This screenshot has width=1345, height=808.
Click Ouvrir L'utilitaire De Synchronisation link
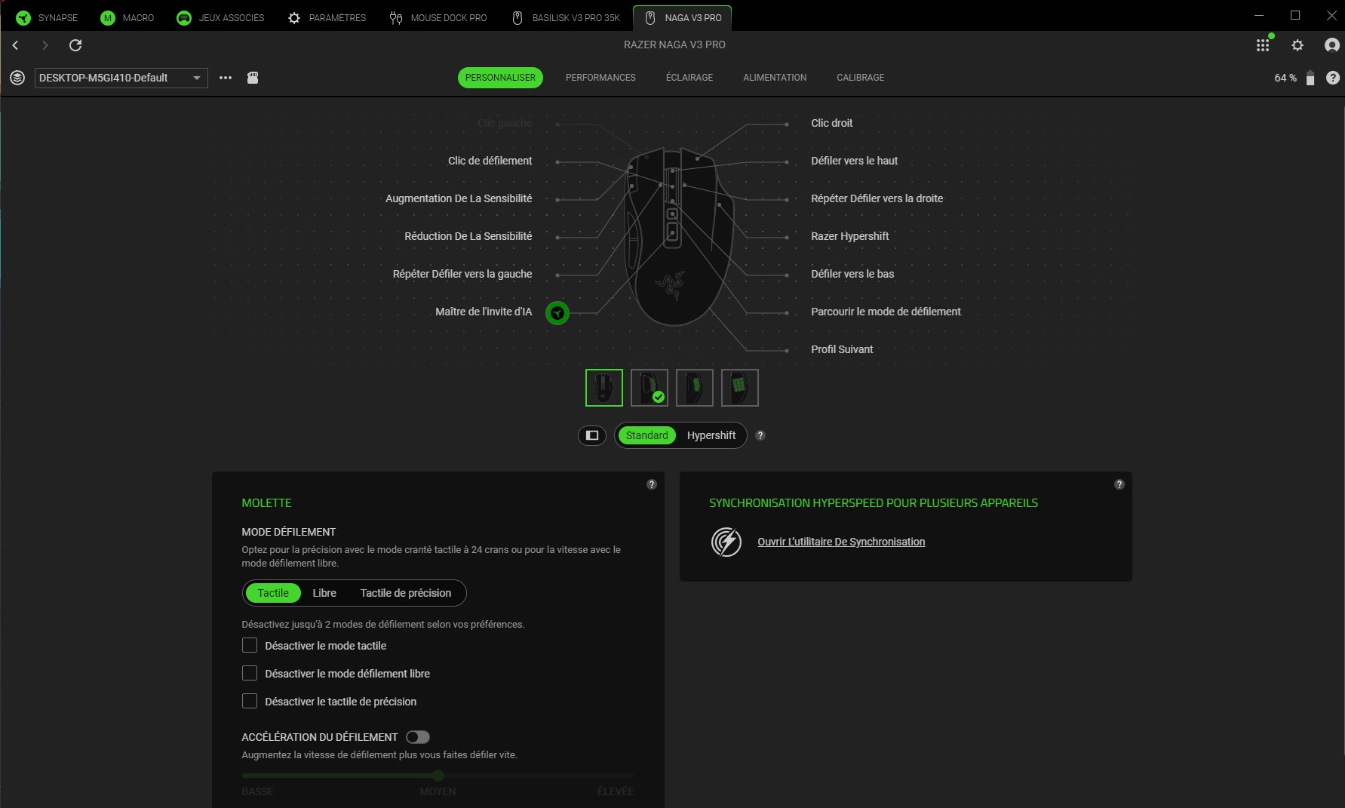(x=841, y=542)
